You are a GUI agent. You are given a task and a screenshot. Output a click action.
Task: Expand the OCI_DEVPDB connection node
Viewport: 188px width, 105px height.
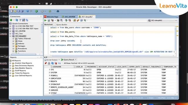point(10,31)
